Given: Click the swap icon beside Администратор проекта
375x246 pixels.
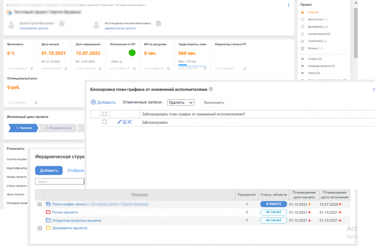Looking at the screenshot, I should click(x=158, y=23).
